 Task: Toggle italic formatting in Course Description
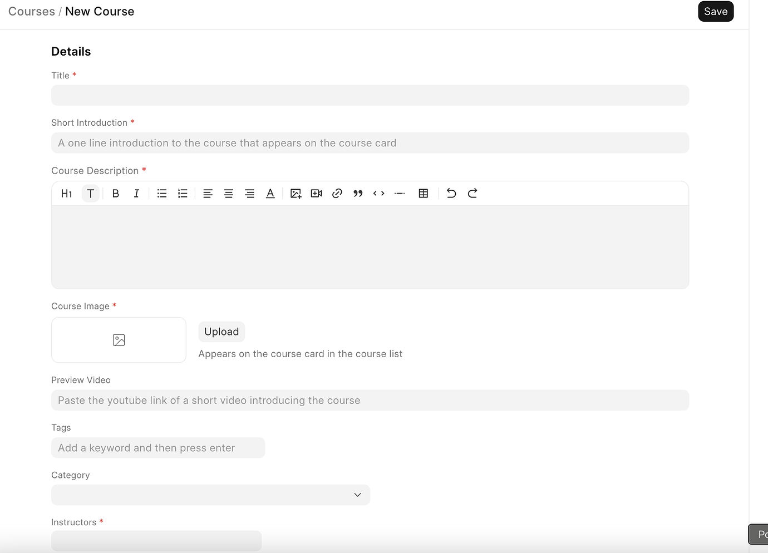[136, 194]
